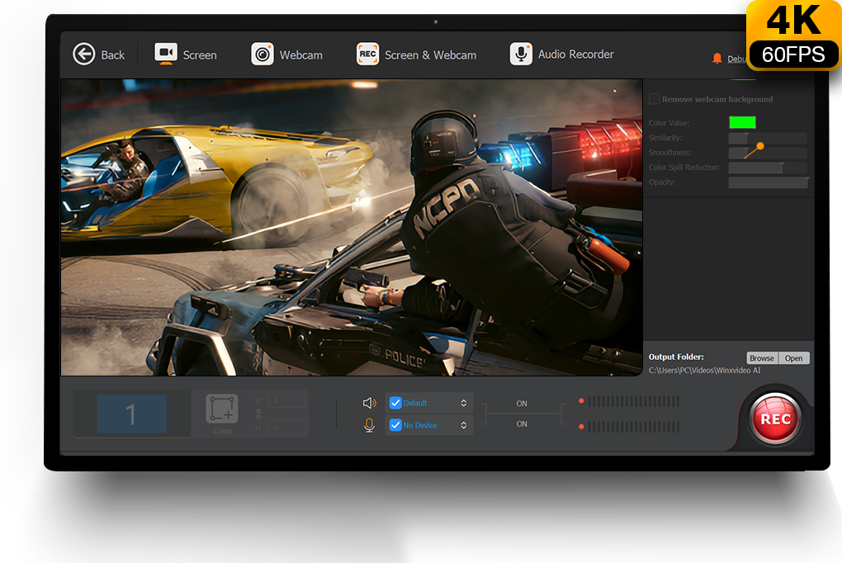Expand the No Device microphone dropdown

tap(463, 425)
